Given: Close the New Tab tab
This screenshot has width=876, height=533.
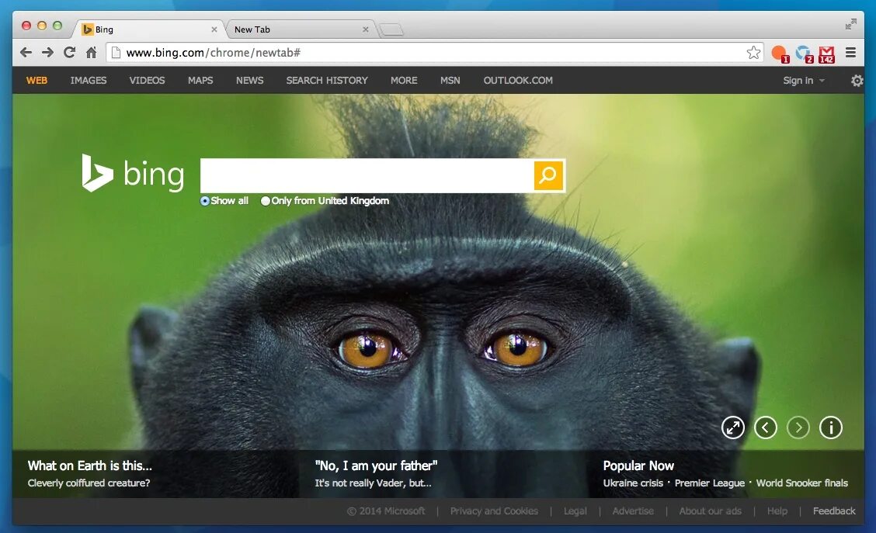Looking at the screenshot, I should (x=365, y=29).
